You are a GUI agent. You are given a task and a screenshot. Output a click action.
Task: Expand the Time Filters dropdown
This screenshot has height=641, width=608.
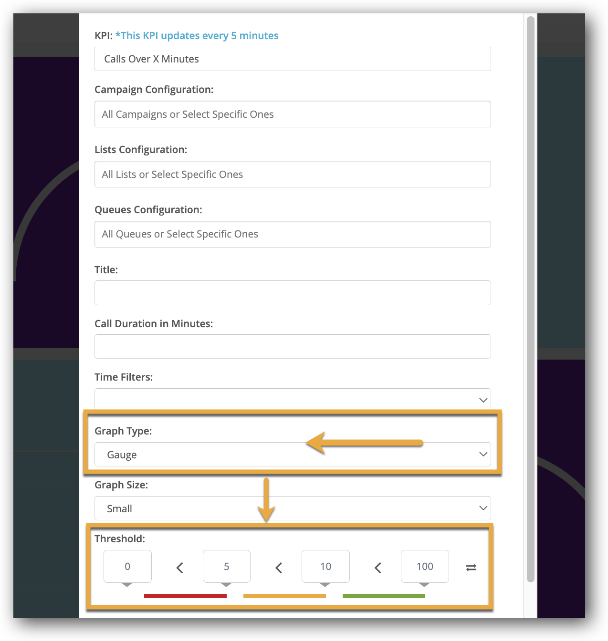[292, 400]
